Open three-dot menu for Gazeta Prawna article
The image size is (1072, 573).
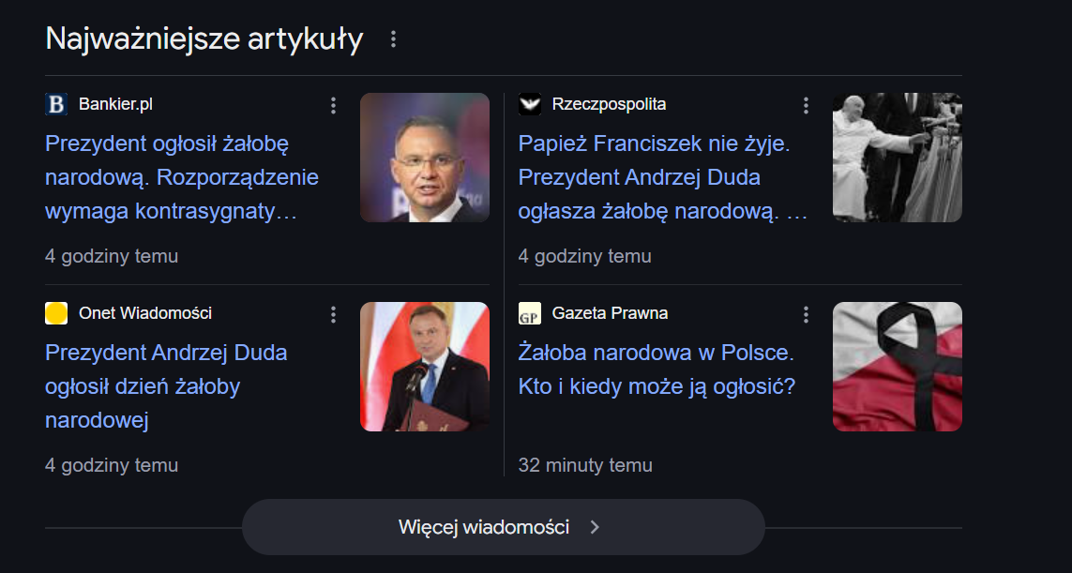point(806,314)
